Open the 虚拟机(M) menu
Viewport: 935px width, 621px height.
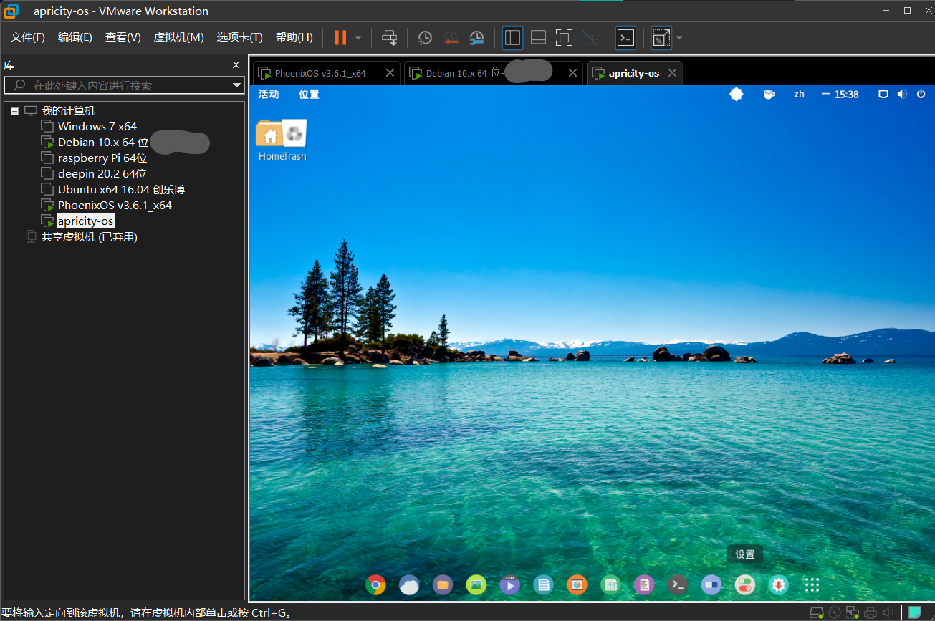[x=178, y=37]
